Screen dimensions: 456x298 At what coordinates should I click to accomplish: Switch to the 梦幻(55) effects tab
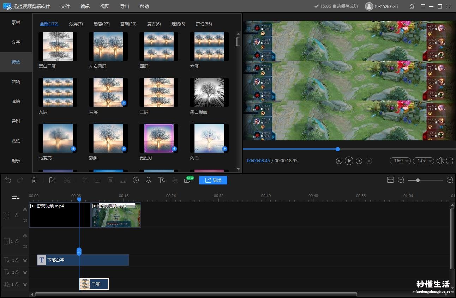[x=204, y=24]
